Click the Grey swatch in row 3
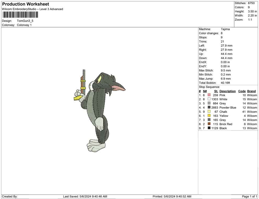Viewport: 259px width, 199px height. click(x=209, y=103)
